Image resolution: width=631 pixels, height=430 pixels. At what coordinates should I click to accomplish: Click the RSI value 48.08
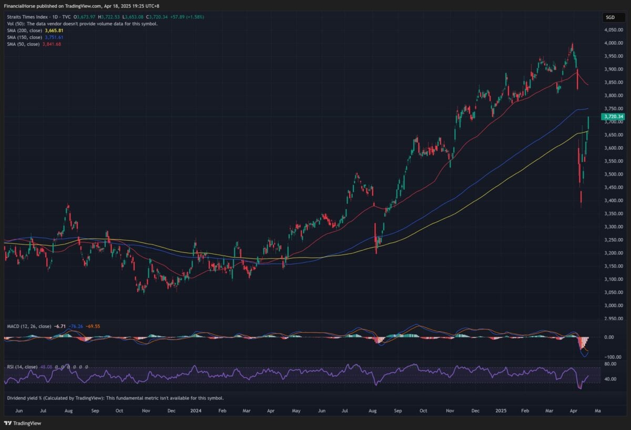[x=46, y=366]
